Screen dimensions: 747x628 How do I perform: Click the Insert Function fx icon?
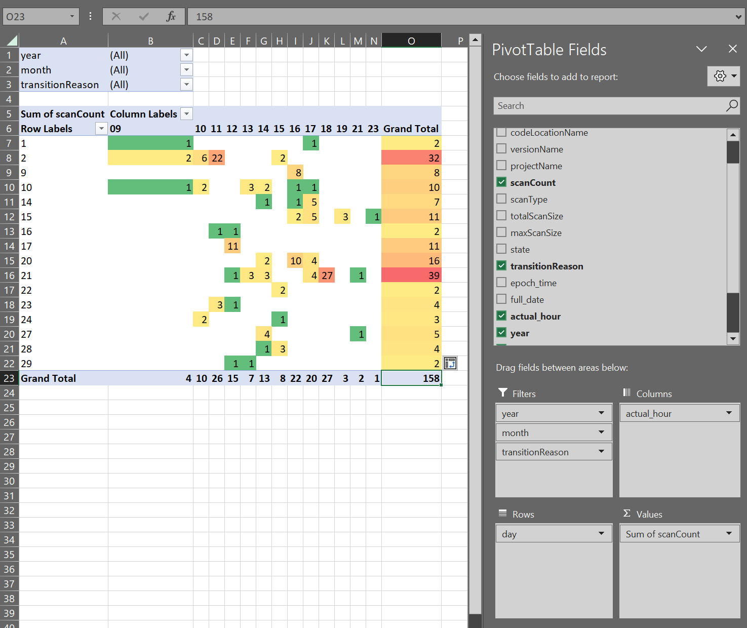click(171, 17)
